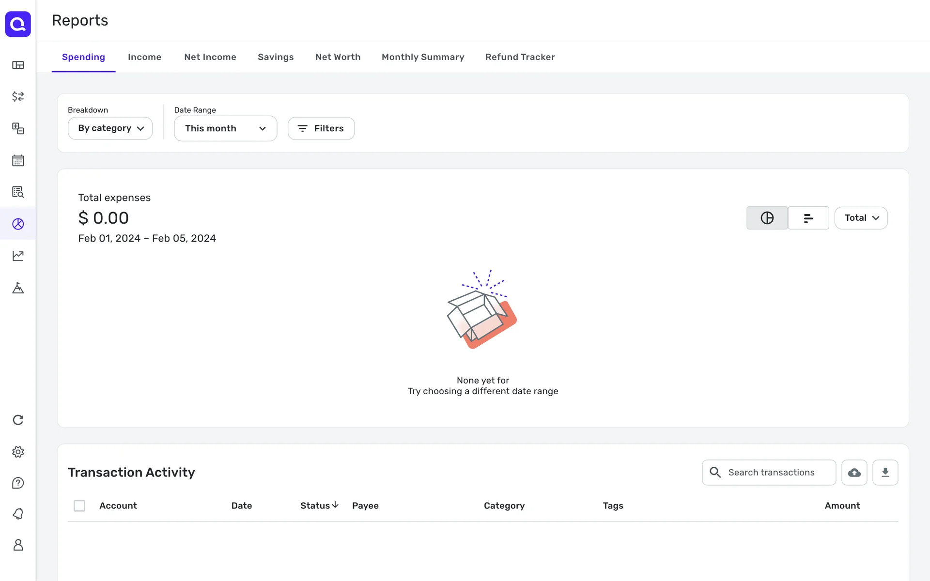
Task: Open the Refund Tracker tab
Action: tap(520, 57)
